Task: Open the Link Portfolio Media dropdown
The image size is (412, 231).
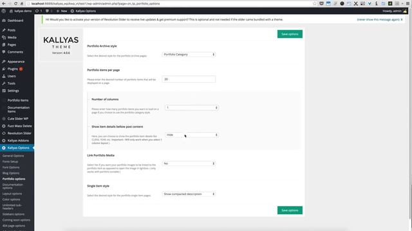Action: 189,164
